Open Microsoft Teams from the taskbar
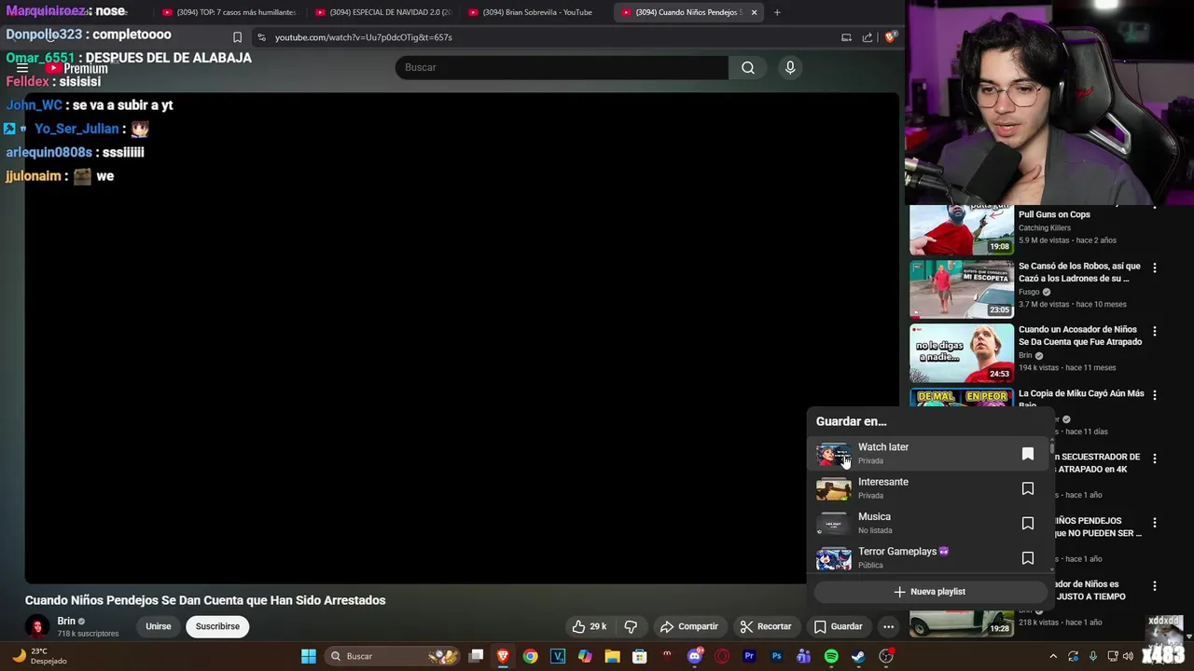The height and width of the screenshot is (671, 1194). tap(804, 656)
